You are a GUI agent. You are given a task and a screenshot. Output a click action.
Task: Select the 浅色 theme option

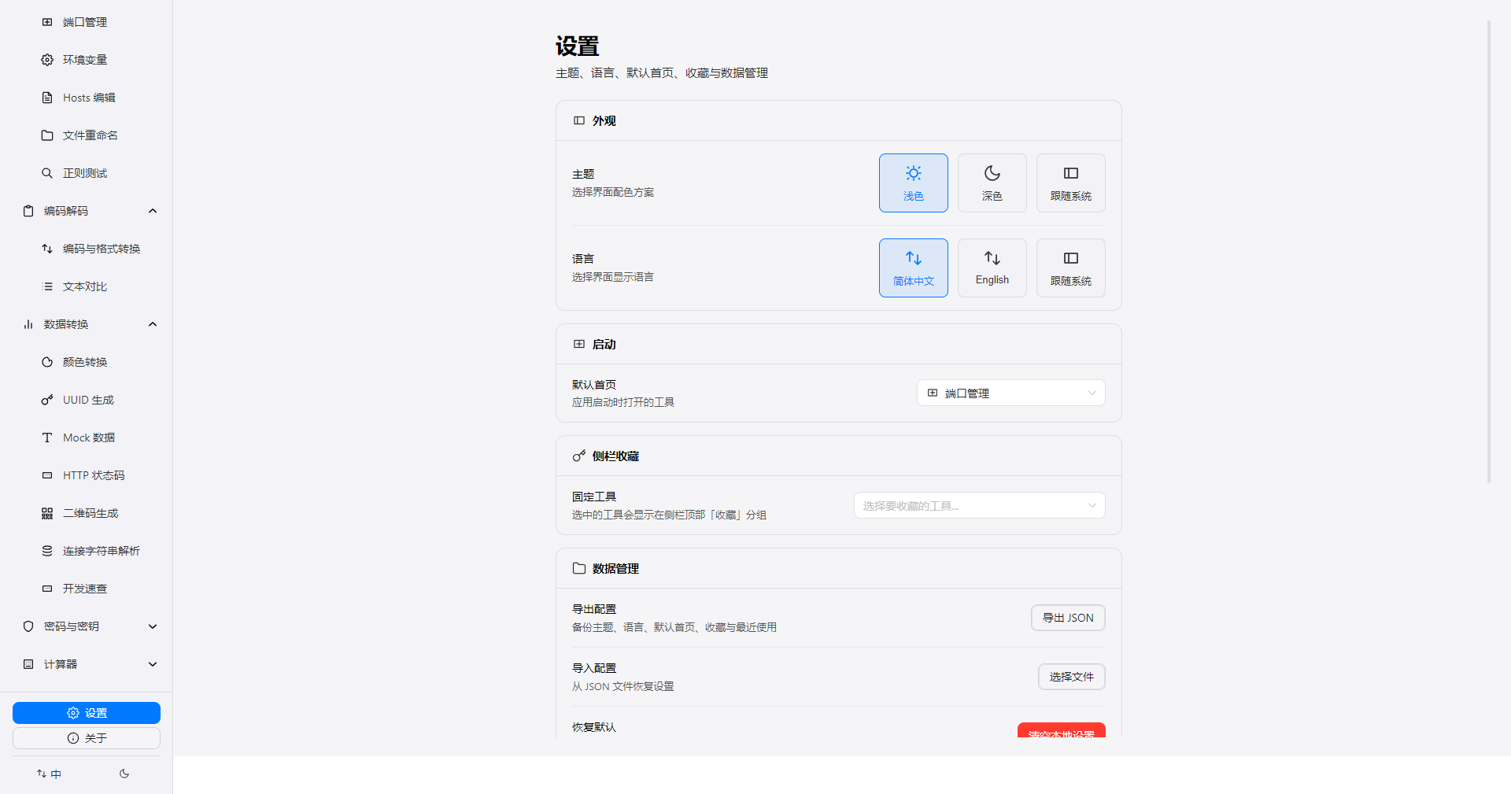tap(914, 183)
